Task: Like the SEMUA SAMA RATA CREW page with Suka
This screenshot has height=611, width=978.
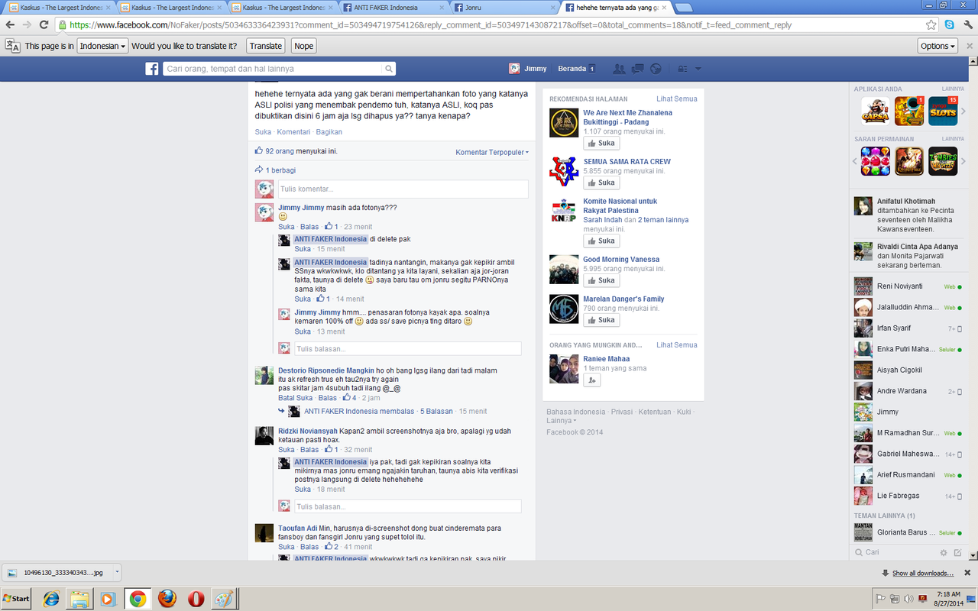Action: (601, 183)
